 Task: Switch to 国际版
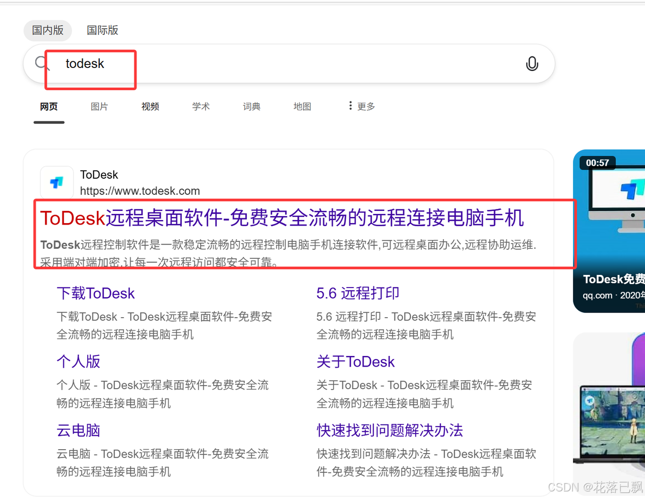[x=102, y=30]
